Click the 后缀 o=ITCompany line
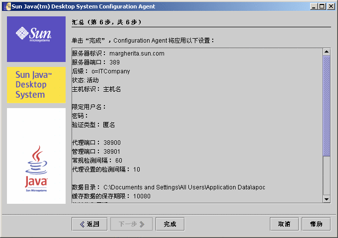 coord(101,71)
